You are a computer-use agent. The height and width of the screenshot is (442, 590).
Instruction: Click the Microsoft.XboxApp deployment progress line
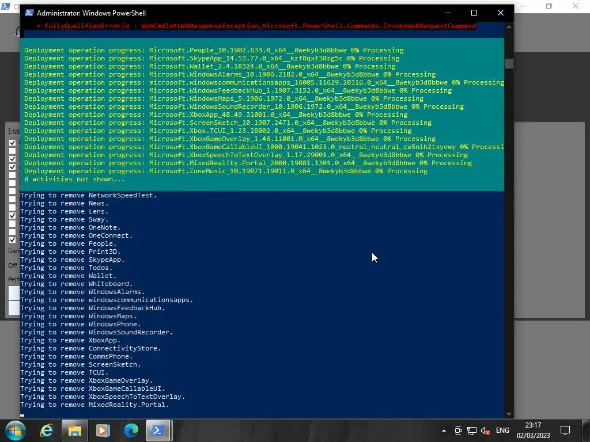coord(215,115)
